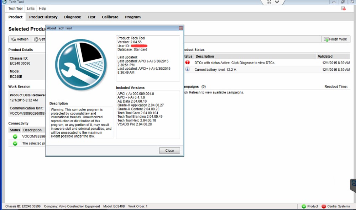Screen dimensions: 356x210
Task: Open the Help menu
Action: point(42,9)
